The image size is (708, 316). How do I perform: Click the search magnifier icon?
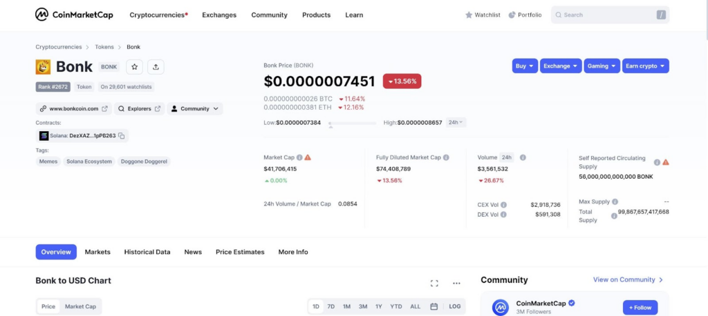(559, 15)
